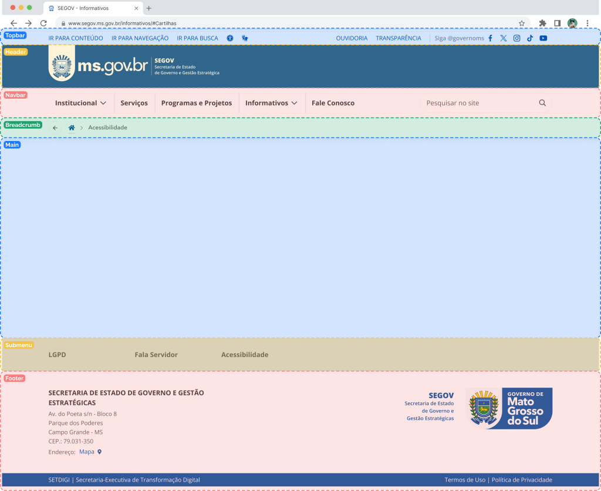Viewport: 601px width, 491px height.
Task: Bookmark page with the star icon
Action: click(x=522, y=23)
